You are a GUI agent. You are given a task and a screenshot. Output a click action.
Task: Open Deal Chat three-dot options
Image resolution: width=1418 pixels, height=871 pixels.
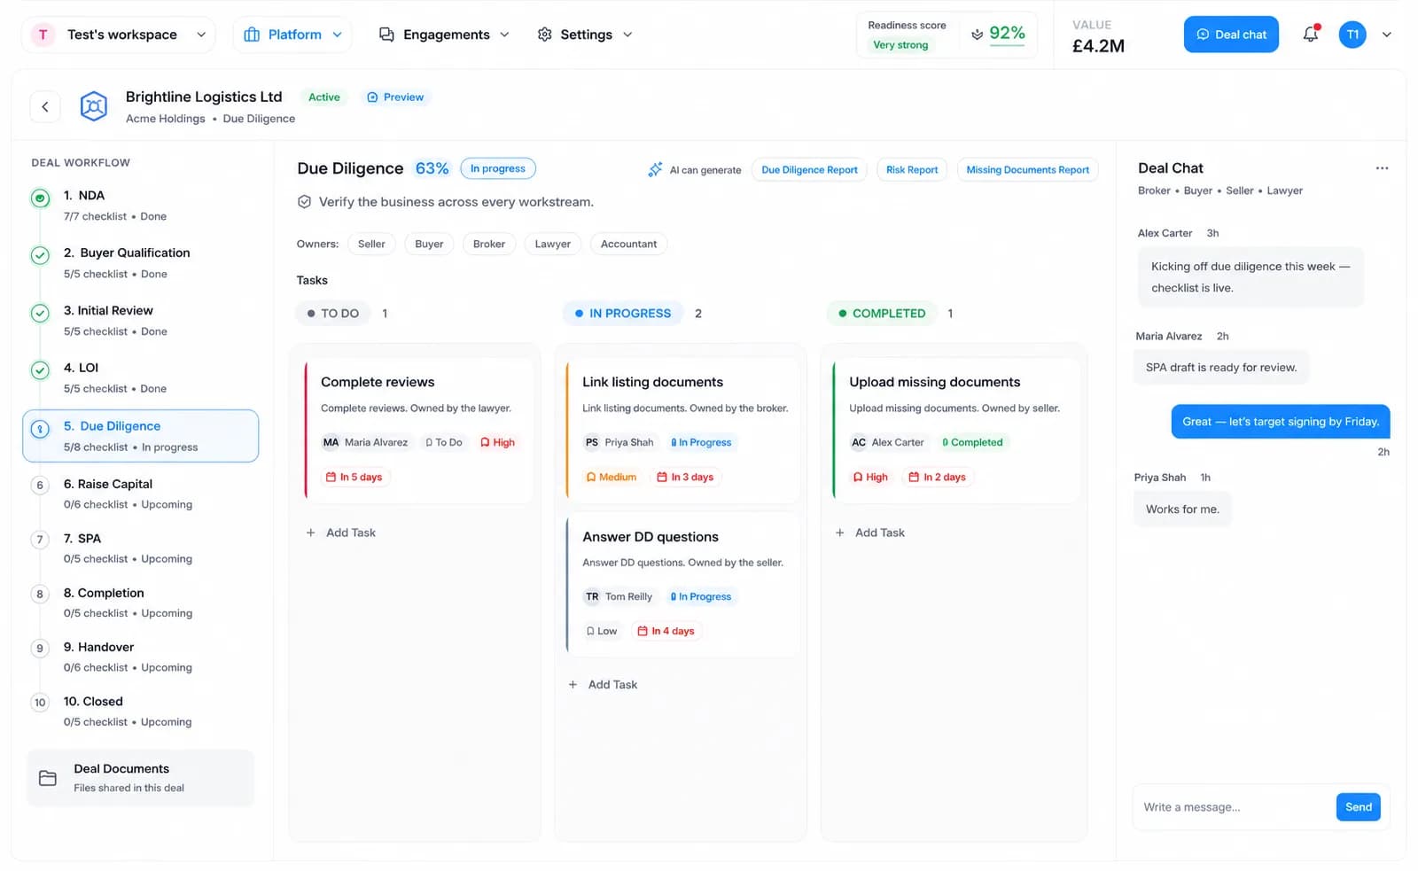click(1382, 168)
